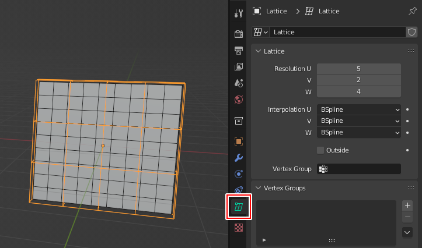Open the Scene properties tab
The width and height of the screenshot is (422, 248).
click(238, 83)
